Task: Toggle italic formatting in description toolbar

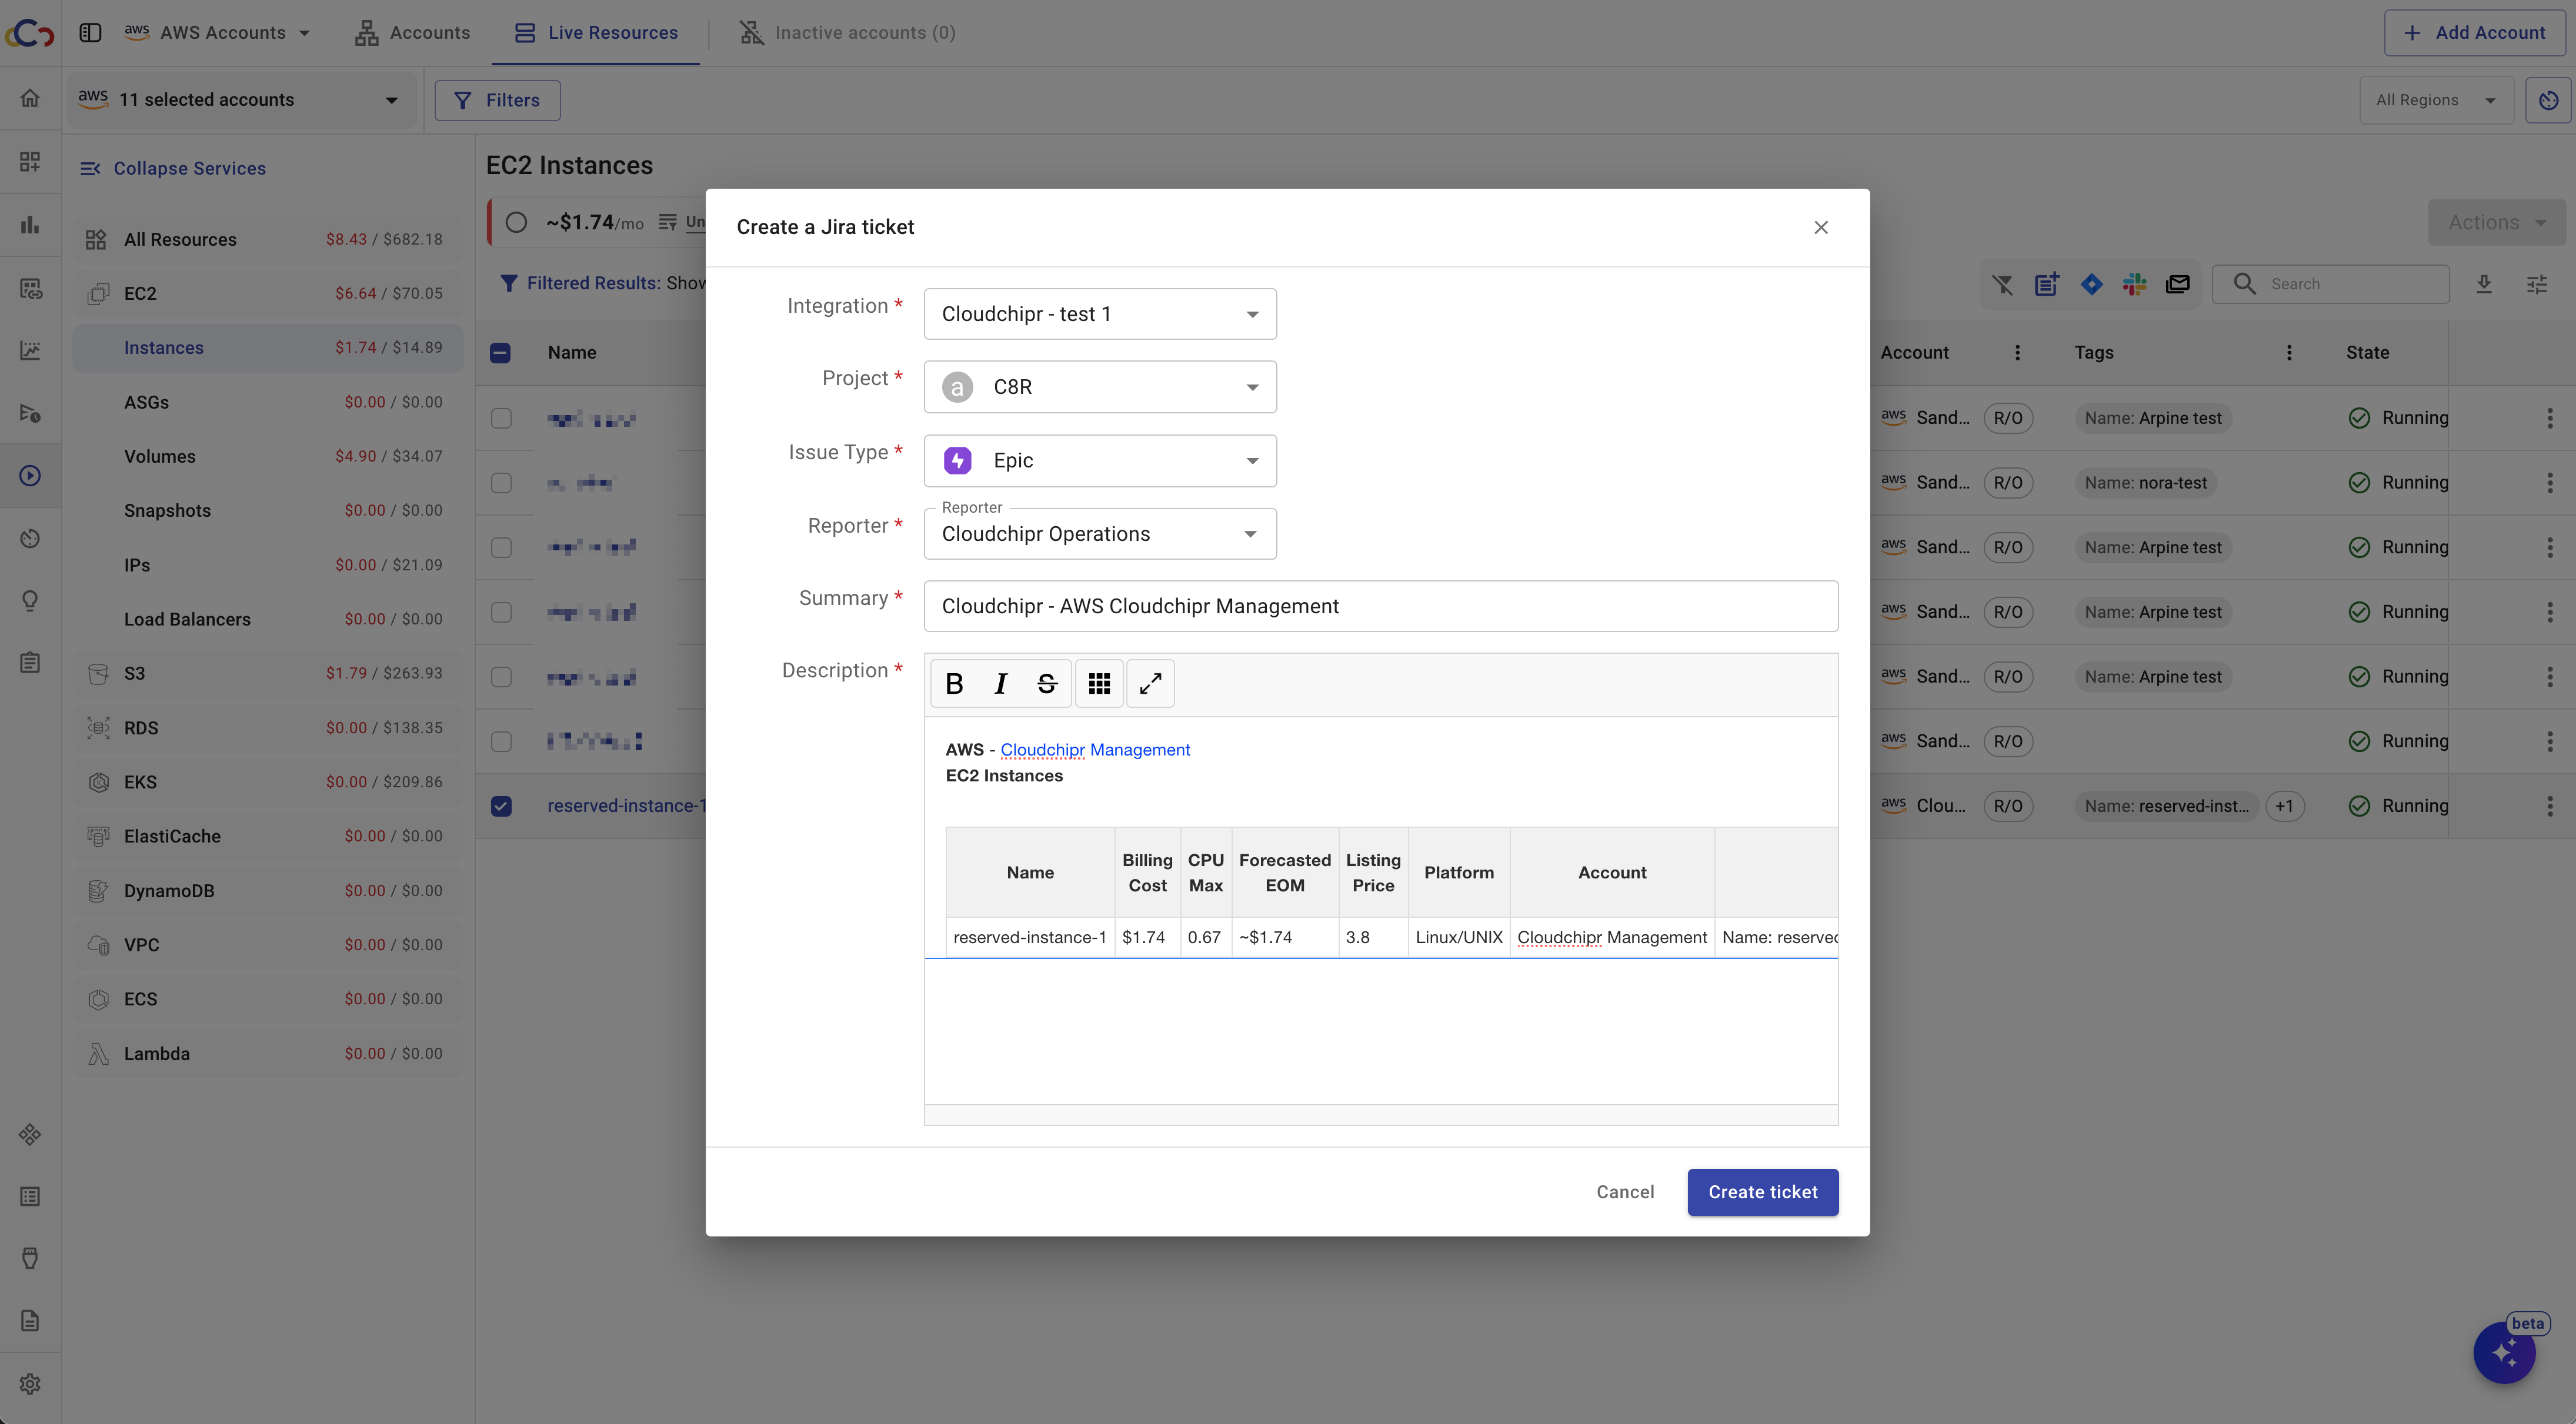Action: click(x=1000, y=684)
